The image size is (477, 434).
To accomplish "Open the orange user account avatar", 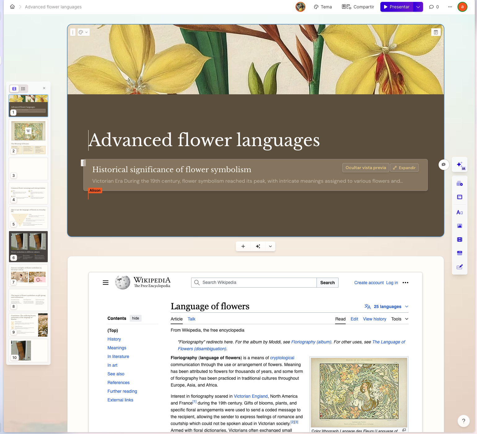I will 462,7.
